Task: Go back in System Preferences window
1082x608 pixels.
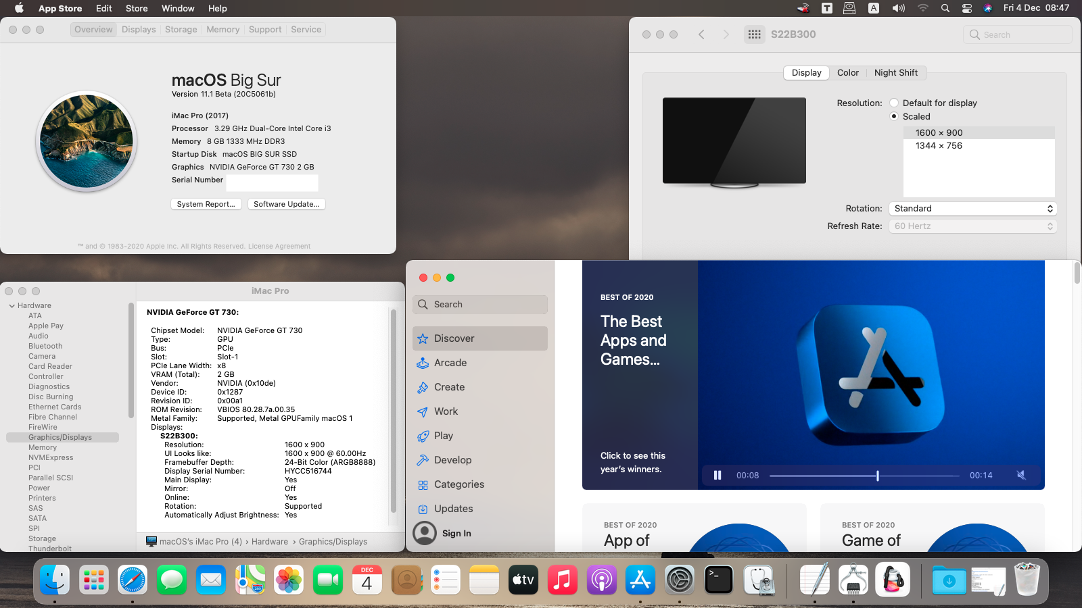Action: pyautogui.click(x=701, y=34)
